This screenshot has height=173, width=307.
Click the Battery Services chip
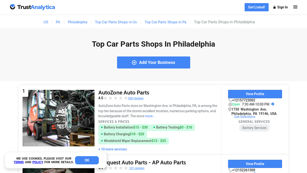[254, 128]
